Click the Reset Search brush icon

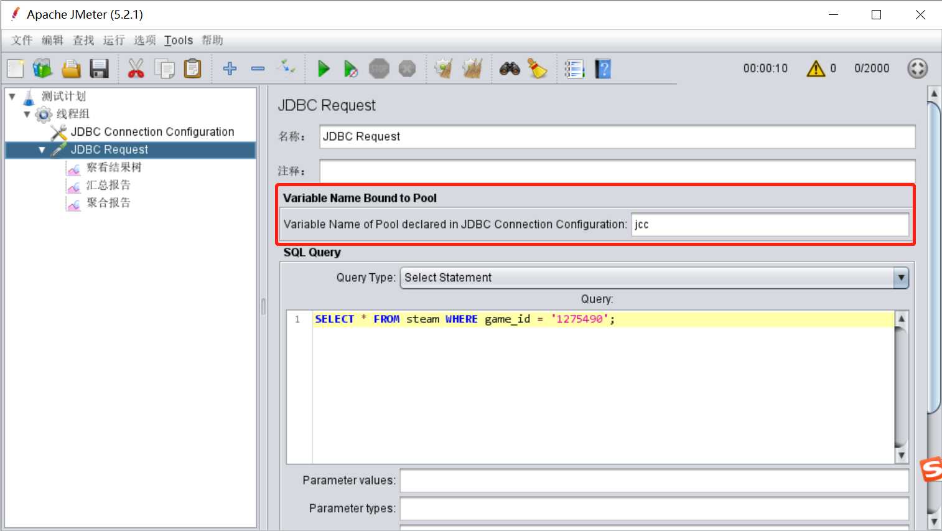click(x=537, y=68)
